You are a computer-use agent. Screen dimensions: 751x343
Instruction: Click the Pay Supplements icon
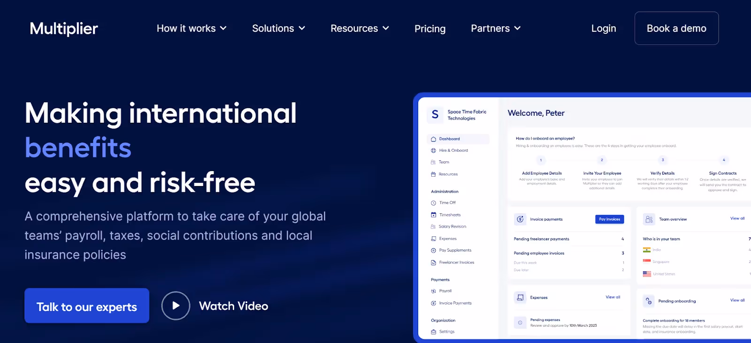tap(433, 250)
